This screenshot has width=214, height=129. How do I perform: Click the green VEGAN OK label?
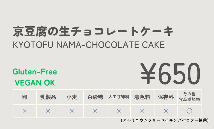tap(35, 83)
